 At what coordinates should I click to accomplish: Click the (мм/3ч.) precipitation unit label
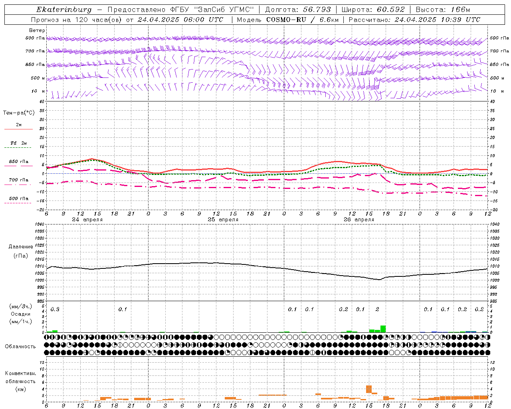pyautogui.click(x=21, y=306)
